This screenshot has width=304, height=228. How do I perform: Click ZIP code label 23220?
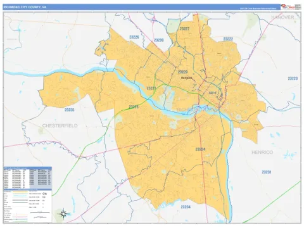[182, 72]
